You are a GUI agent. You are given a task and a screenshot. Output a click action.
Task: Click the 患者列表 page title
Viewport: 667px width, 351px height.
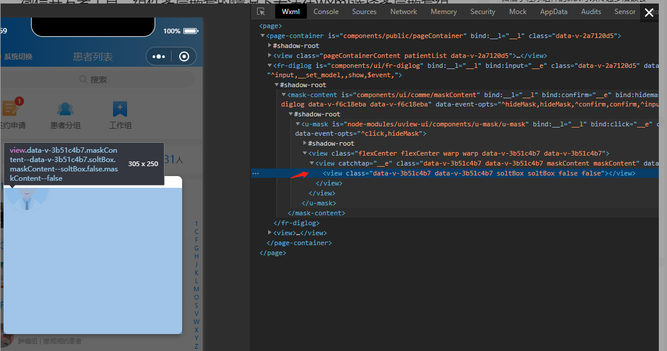(93, 57)
